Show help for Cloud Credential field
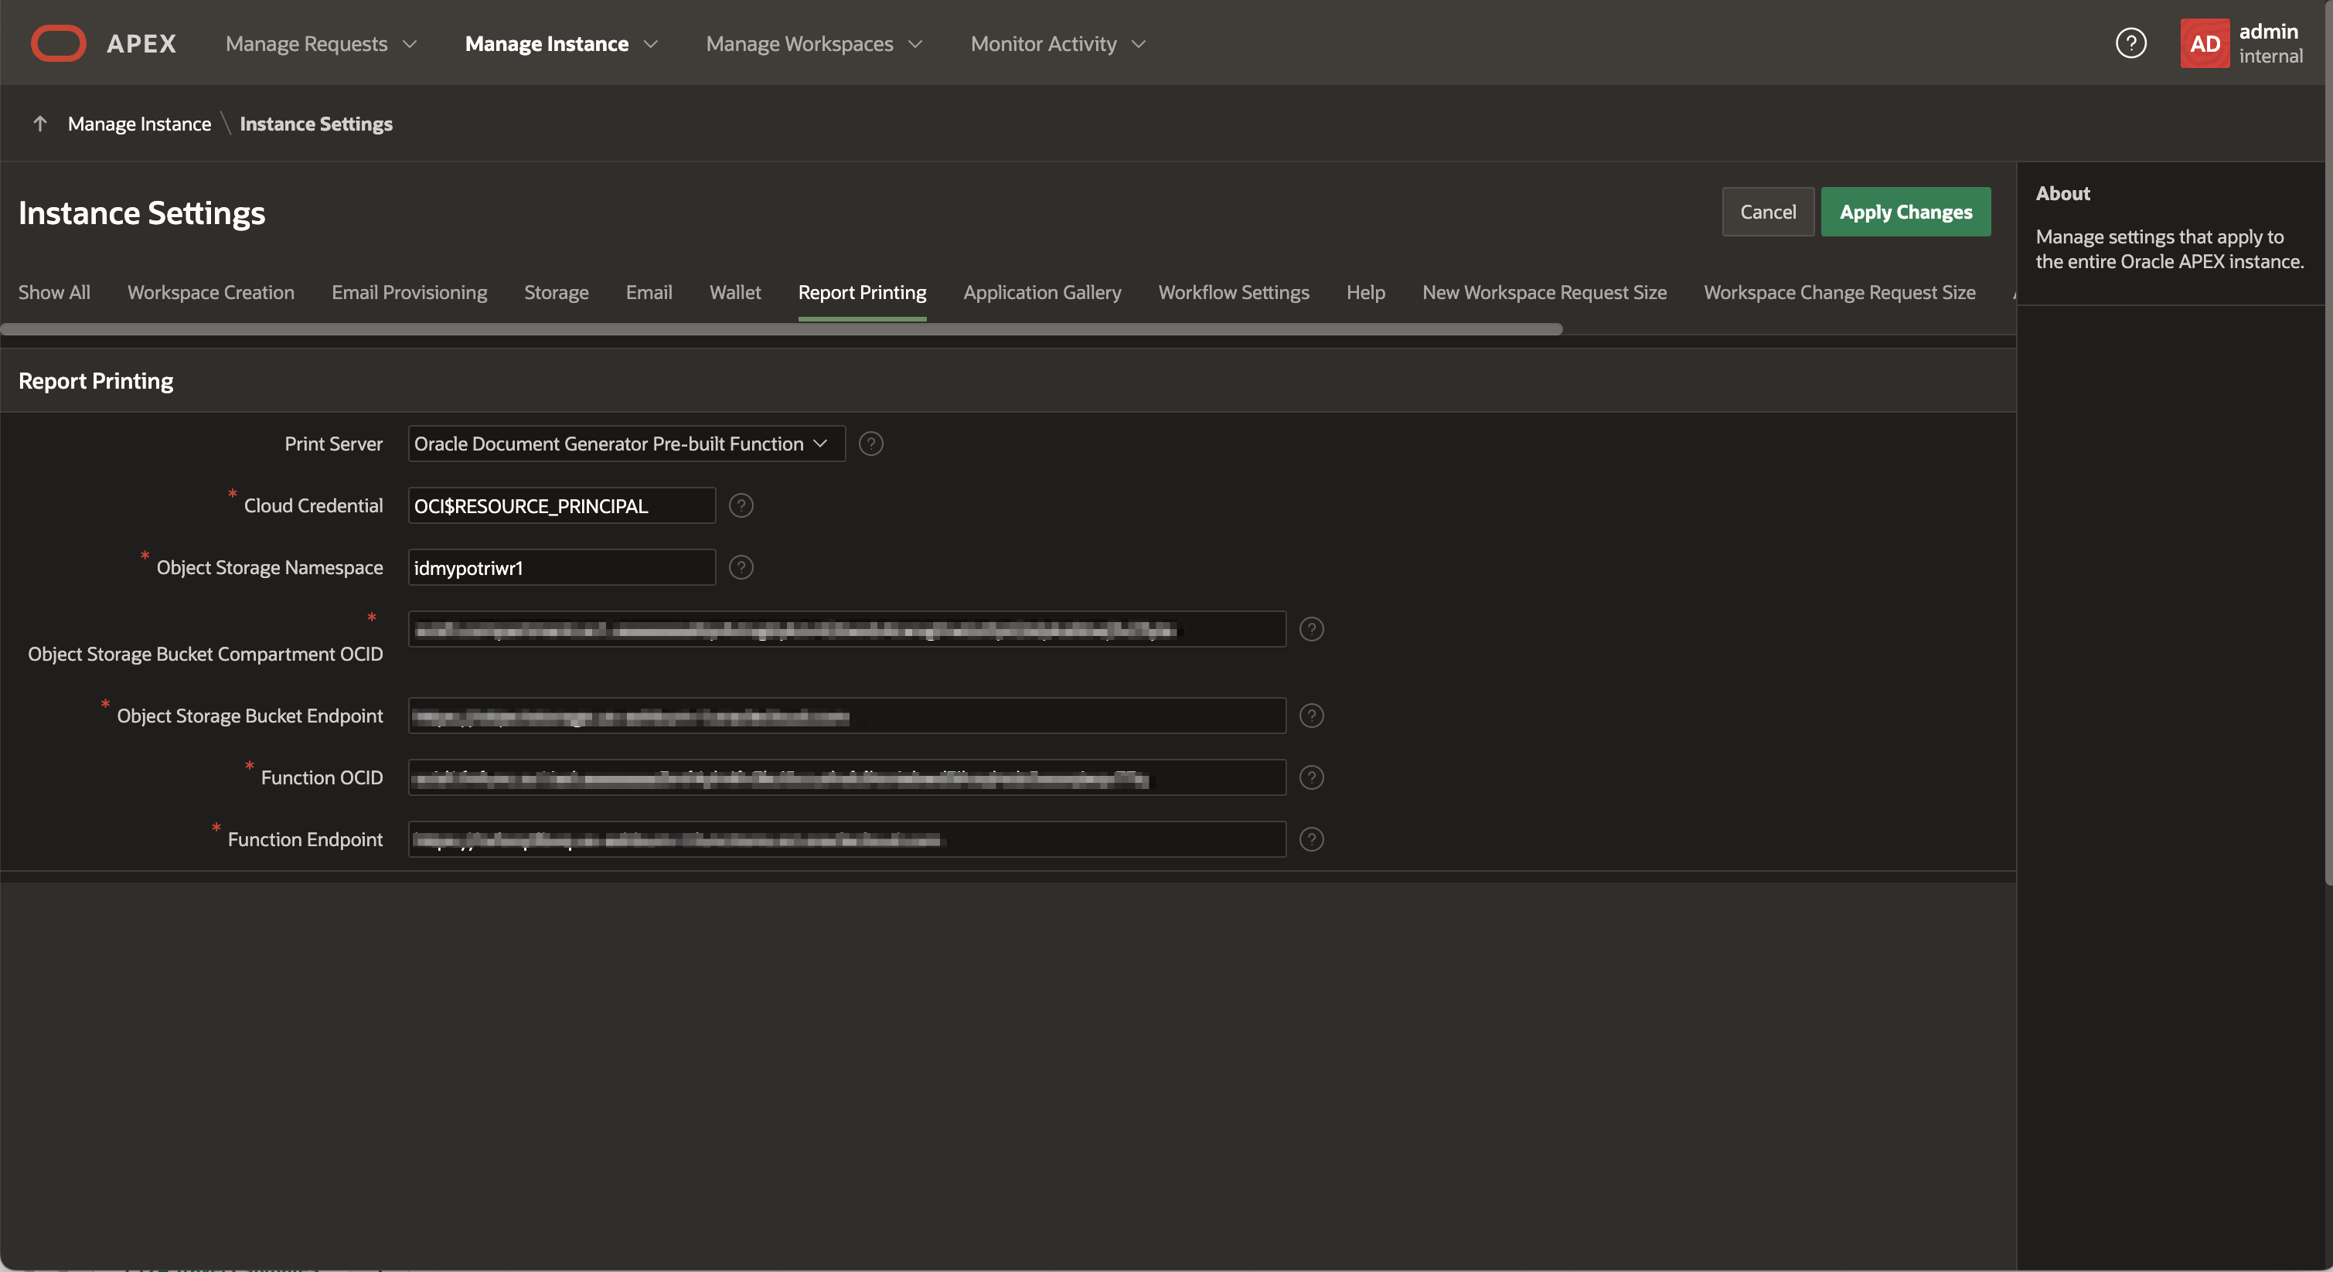The width and height of the screenshot is (2333, 1272). tap(741, 505)
